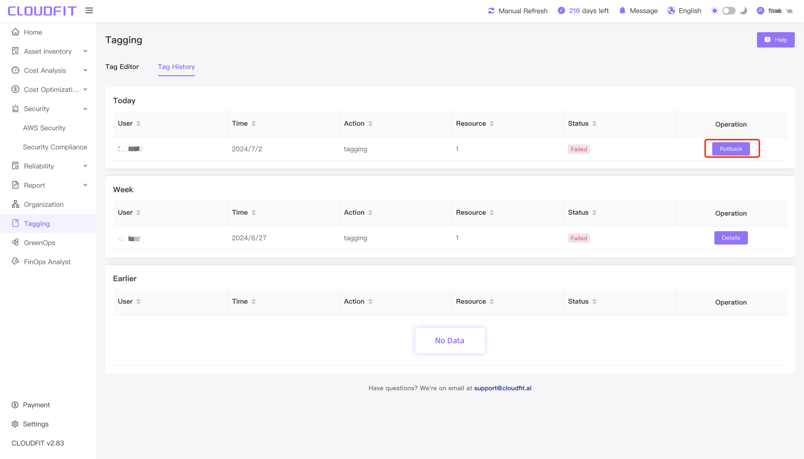The image size is (804, 459).
Task: Collapse the Security menu chevron
Action: coord(85,109)
